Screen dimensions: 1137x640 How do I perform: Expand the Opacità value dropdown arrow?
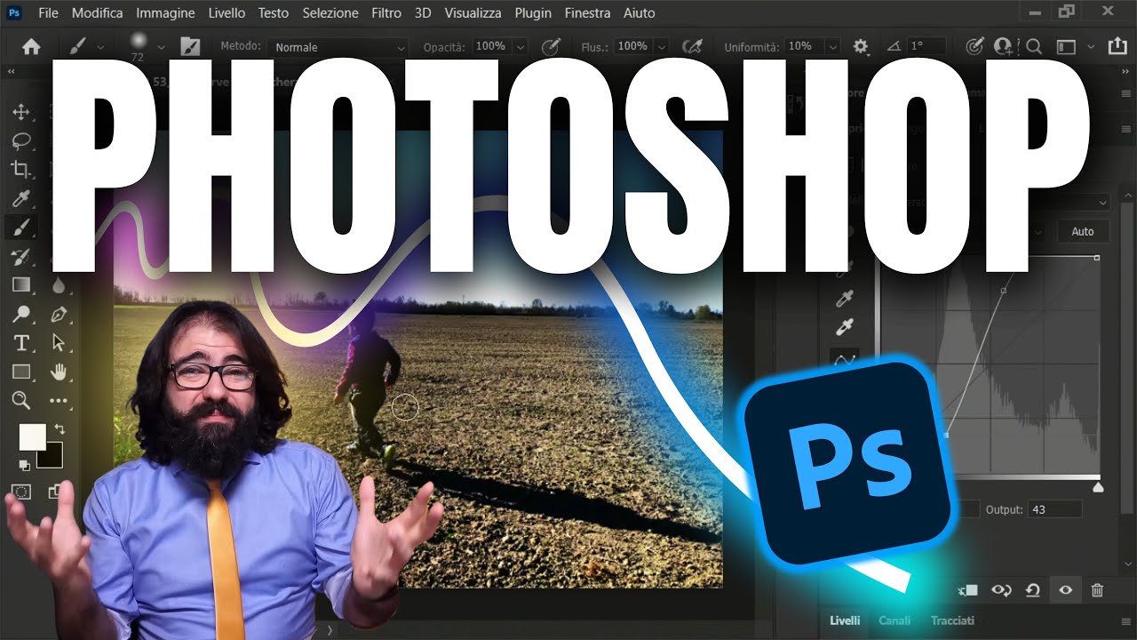click(520, 46)
